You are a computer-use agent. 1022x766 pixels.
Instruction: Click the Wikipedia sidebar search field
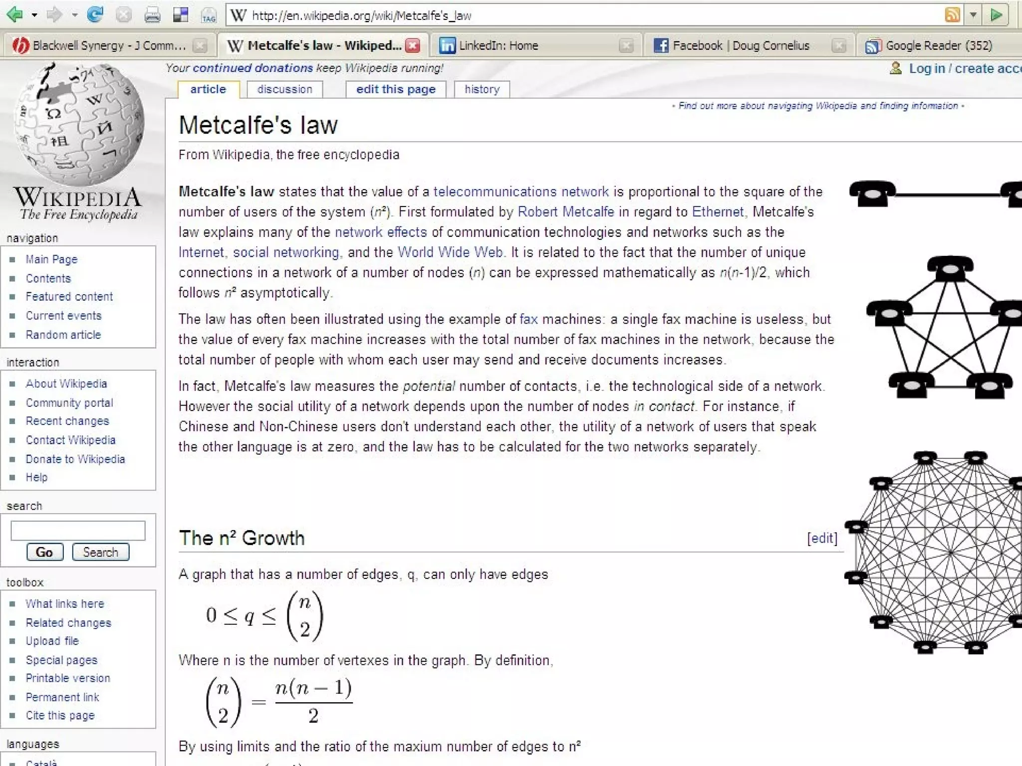pos(78,531)
